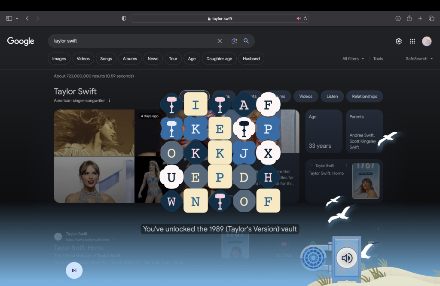Open the 'Taylor Swift: Home' link
This screenshot has height=286, width=440.
(326, 173)
